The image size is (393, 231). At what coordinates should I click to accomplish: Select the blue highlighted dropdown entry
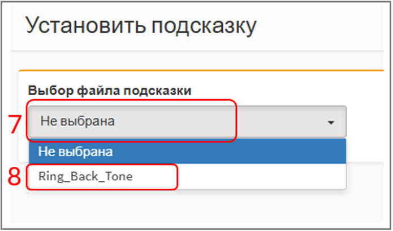[x=187, y=151]
